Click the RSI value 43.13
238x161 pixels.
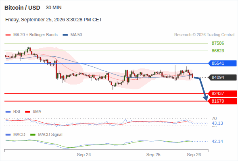click(217, 123)
